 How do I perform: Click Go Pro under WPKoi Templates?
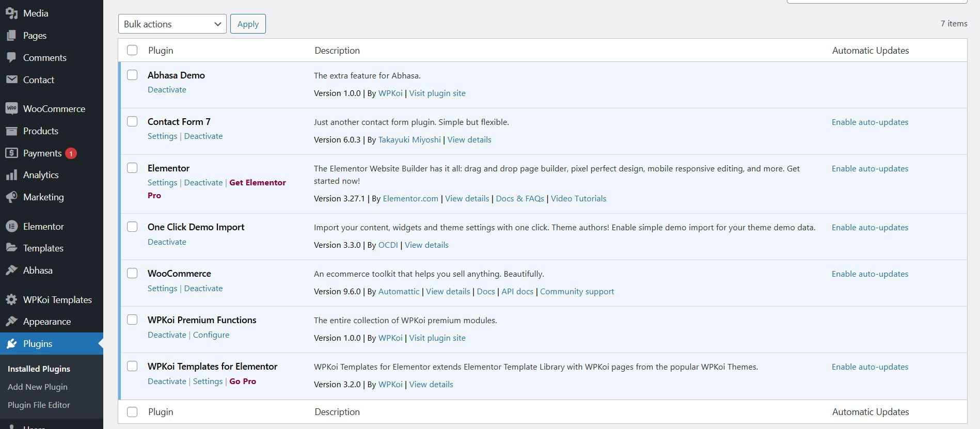pyautogui.click(x=243, y=381)
